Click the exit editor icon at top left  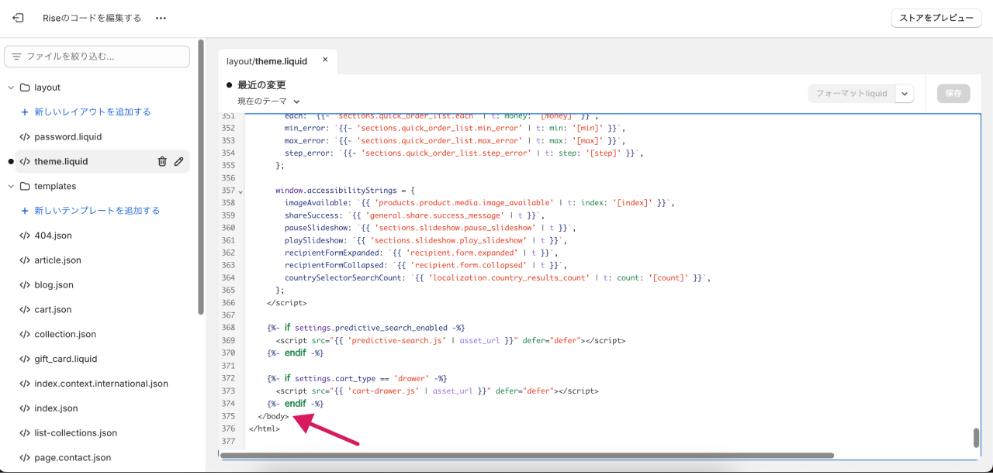point(18,18)
